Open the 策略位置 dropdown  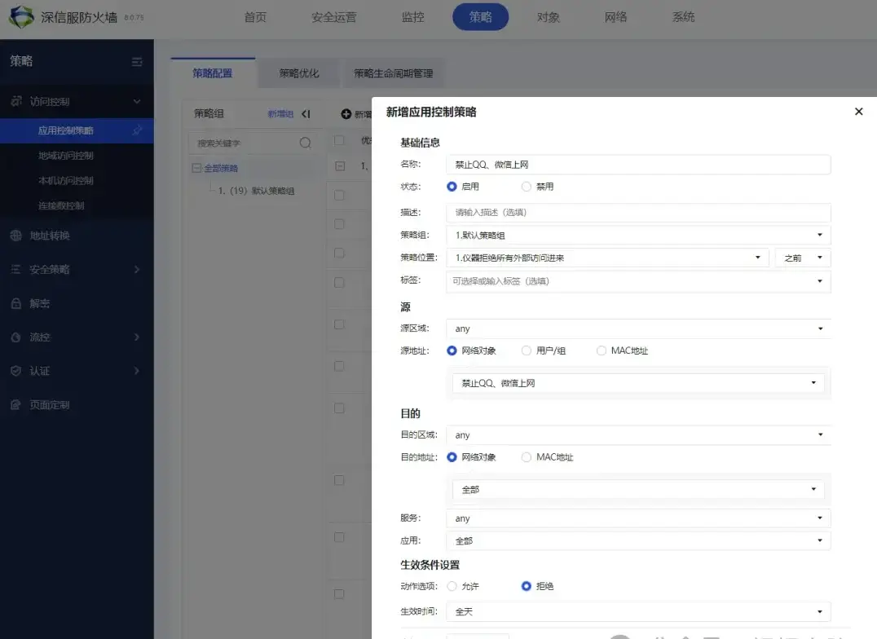(x=607, y=258)
